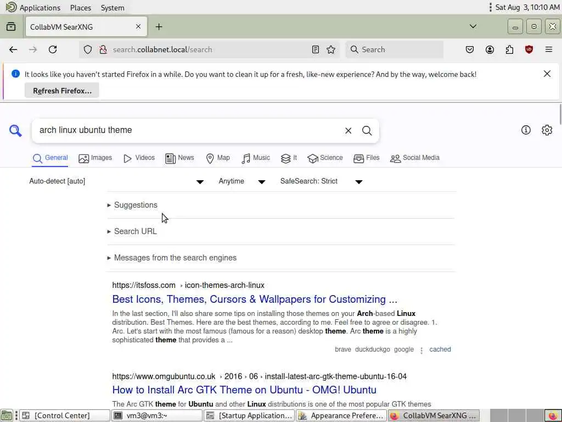Image resolution: width=562 pixels, height=422 pixels.
Task: Click the Firefox address bar URL
Action: (x=162, y=49)
